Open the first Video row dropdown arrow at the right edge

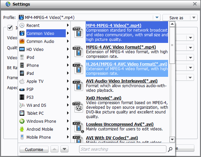190,38
